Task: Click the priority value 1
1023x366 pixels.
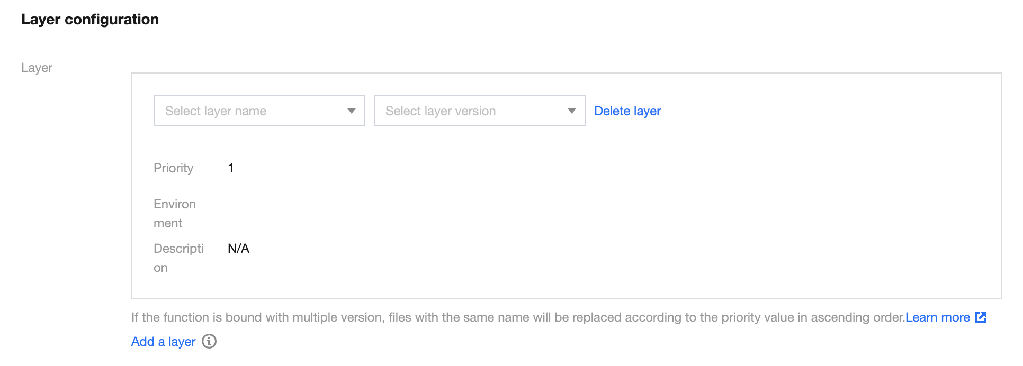Action: click(x=231, y=168)
